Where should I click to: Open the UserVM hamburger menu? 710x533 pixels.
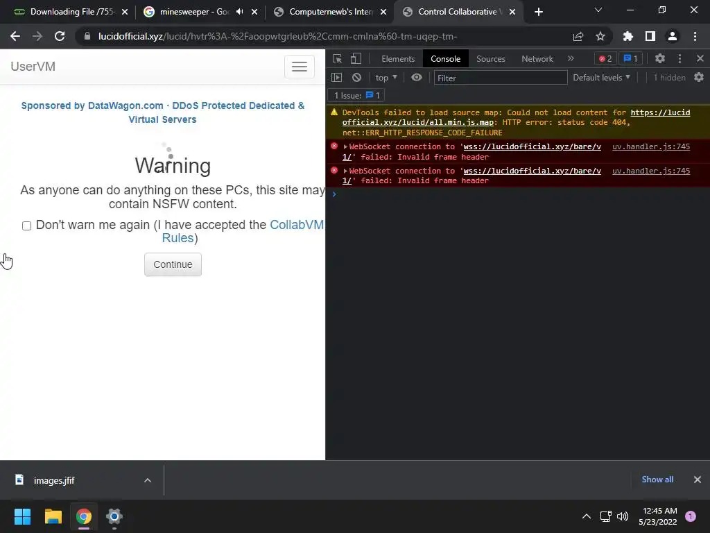pos(300,67)
